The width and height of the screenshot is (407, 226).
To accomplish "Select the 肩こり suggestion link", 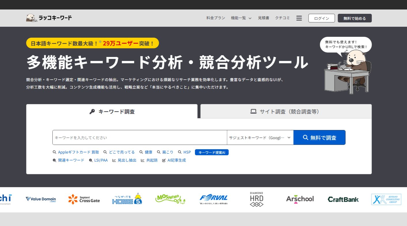I will [168, 152].
